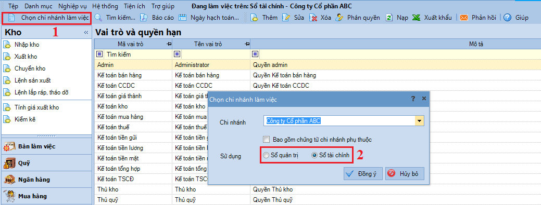The width and height of the screenshot is (541, 205).
Task: Pin the Mã vai trò column
Action: click(169, 44)
